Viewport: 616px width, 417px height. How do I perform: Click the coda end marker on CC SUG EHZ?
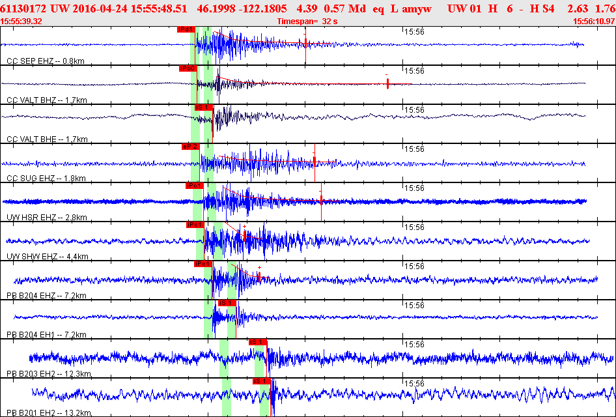point(315,161)
